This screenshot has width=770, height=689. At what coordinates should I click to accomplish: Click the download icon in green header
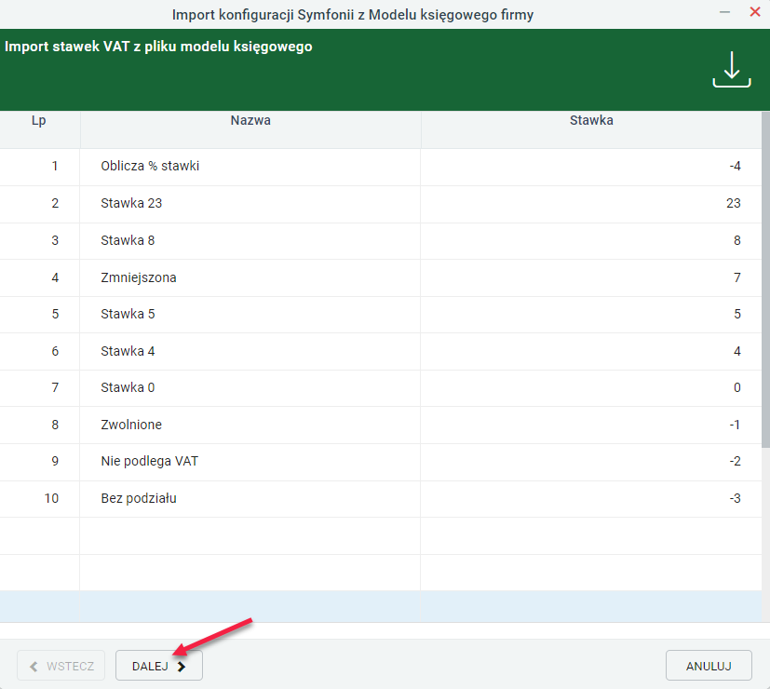click(x=732, y=69)
